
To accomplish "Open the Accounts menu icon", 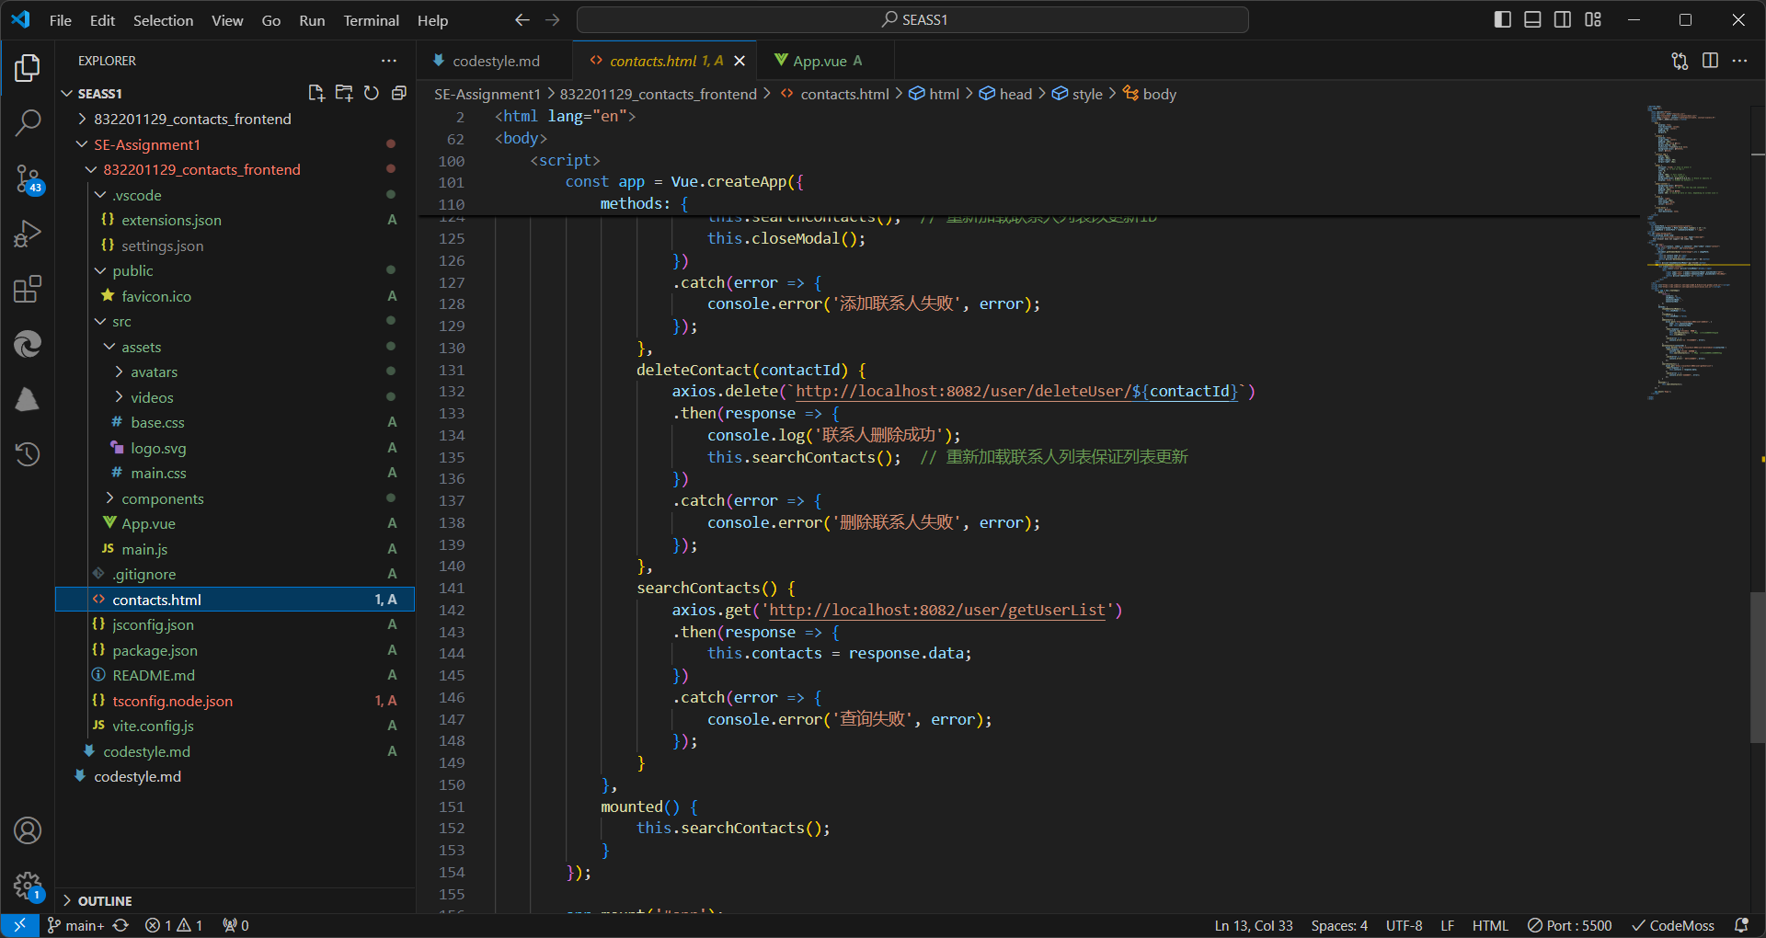I will point(28,830).
